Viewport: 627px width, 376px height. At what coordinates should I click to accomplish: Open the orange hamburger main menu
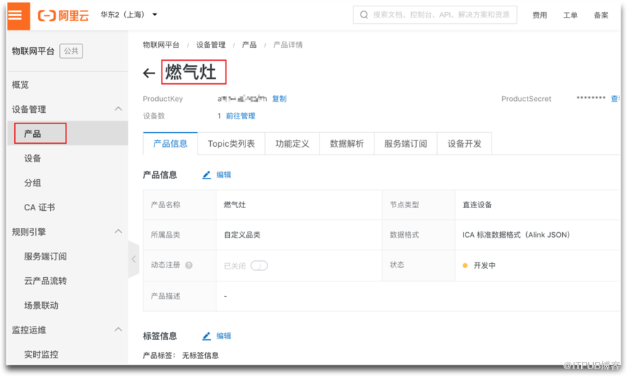(18, 16)
